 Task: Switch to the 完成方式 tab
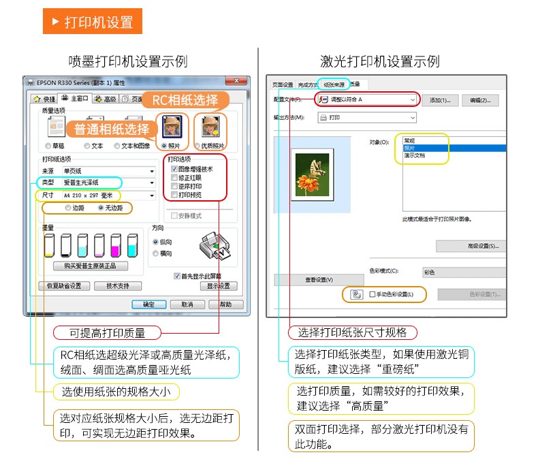tap(307, 84)
